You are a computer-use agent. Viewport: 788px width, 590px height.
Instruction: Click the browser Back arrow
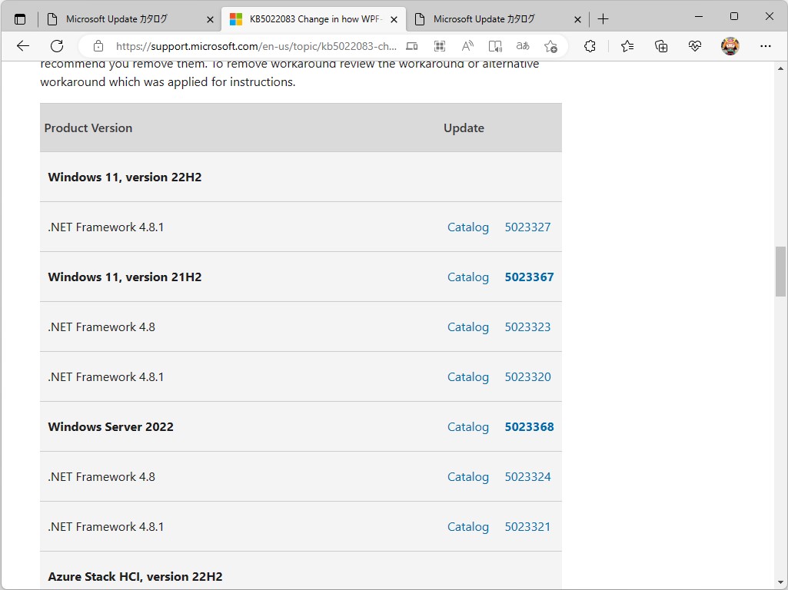point(23,46)
